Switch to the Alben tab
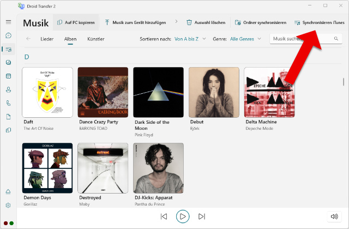The image size is (349, 229). (70, 39)
